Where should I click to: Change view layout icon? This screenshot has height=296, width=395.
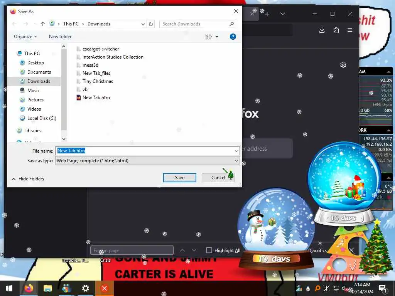click(208, 37)
